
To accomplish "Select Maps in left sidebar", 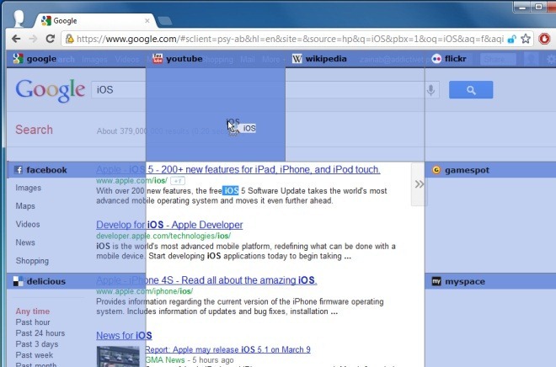I will [25, 206].
